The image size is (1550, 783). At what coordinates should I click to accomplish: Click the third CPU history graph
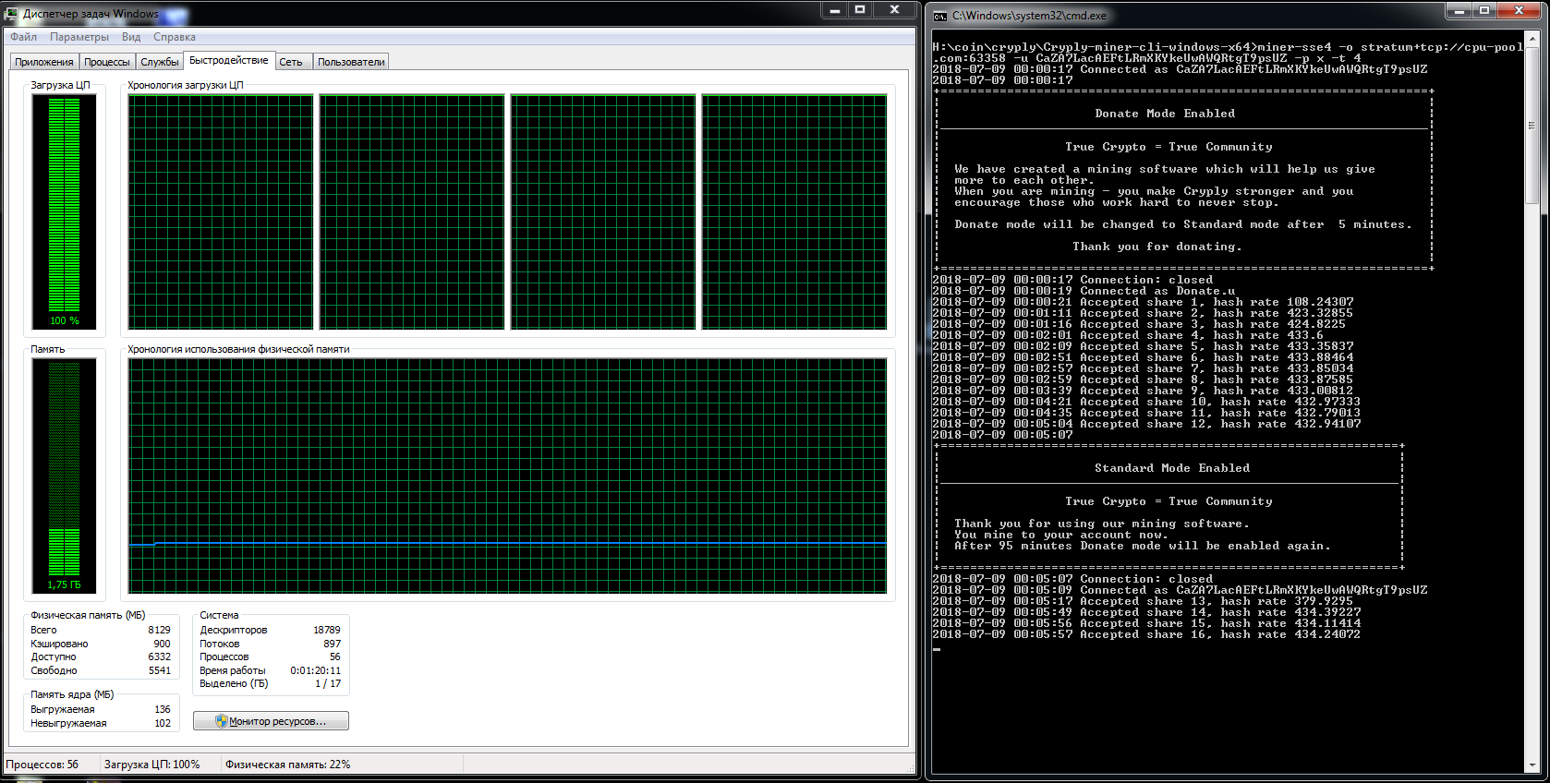pos(603,212)
